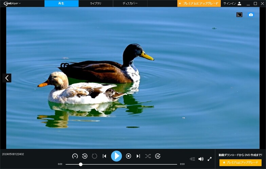Open the playlist queue icon
The height and width of the screenshot is (169, 266).
192,159
